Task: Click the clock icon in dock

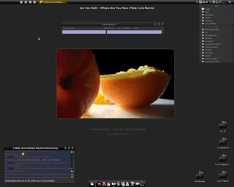Action: click(142, 184)
